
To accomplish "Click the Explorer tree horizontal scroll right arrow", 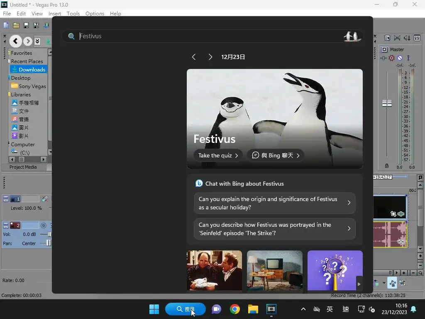I will tap(43, 159).
